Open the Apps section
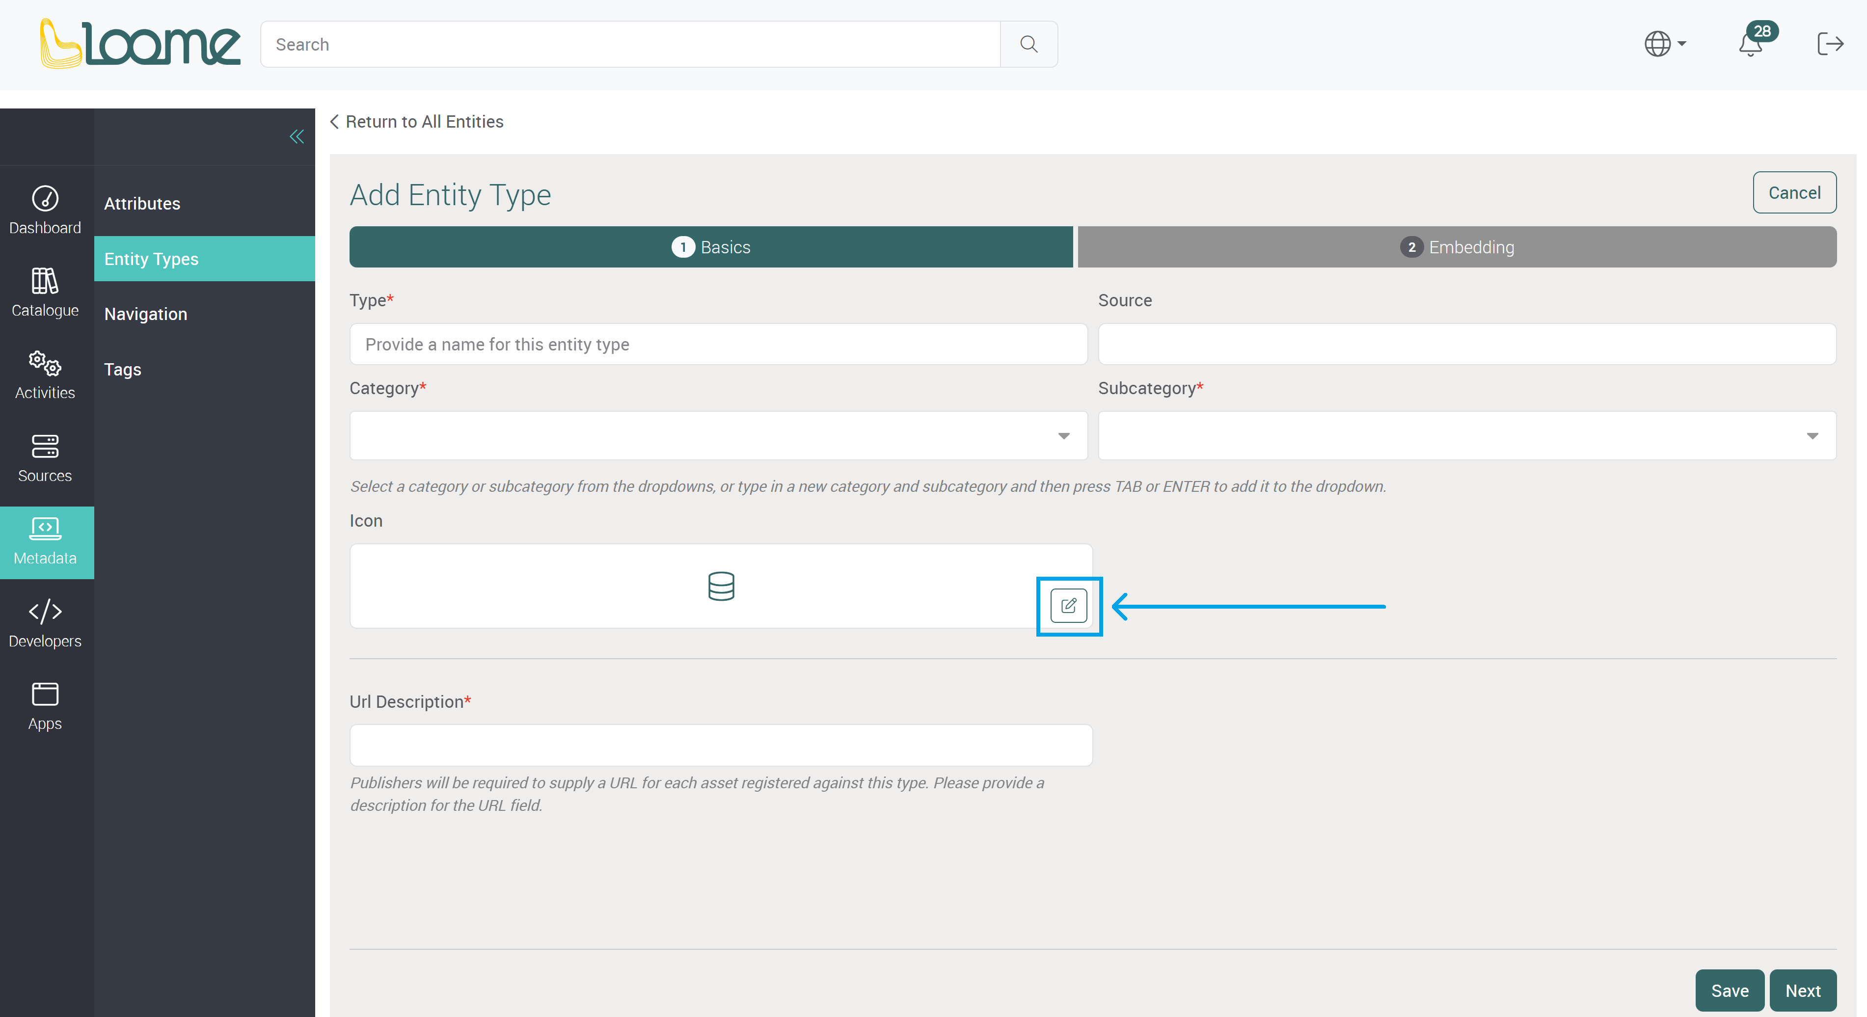Viewport: 1867px width, 1017px height. (45, 706)
